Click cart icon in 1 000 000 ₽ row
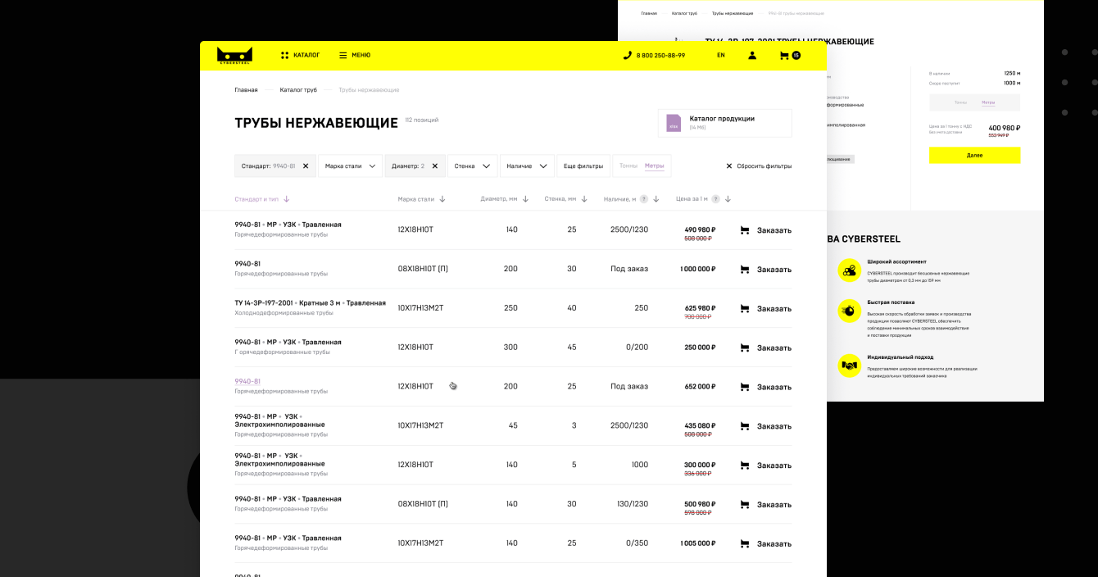1098x577 pixels. [745, 270]
